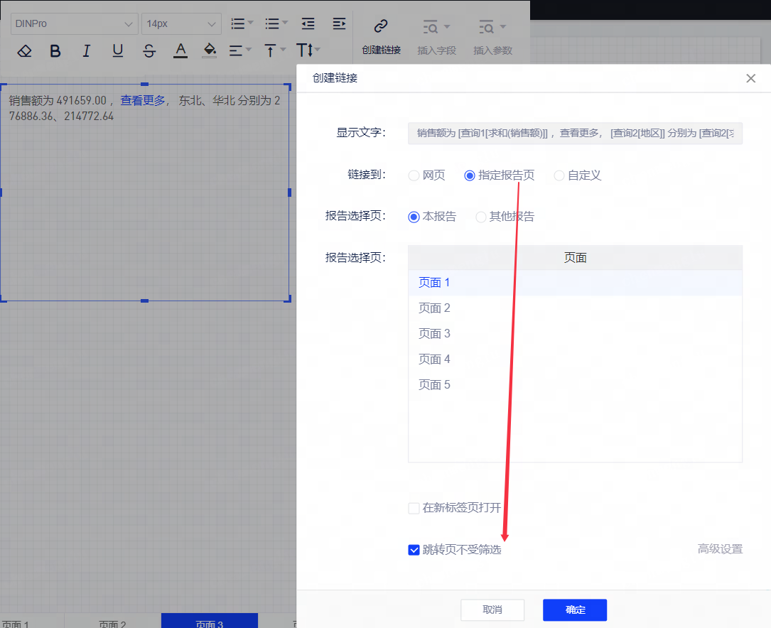Open the DINPro font family dropdown
Image resolution: width=771 pixels, height=628 pixels.
click(x=75, y=23)
